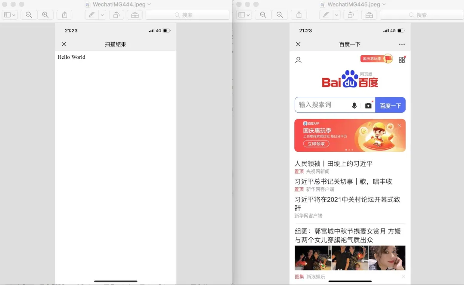Open Baidu apps grid icon

(402, 60)
